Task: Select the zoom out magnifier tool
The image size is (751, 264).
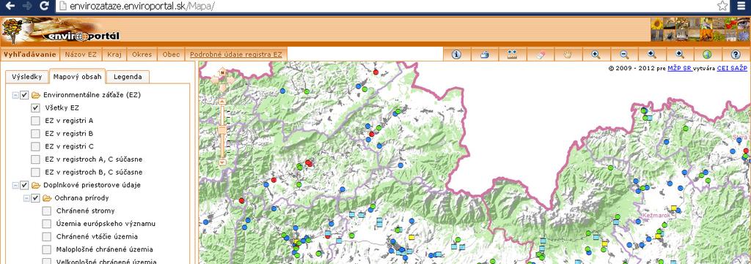Action: click(624, 54)
